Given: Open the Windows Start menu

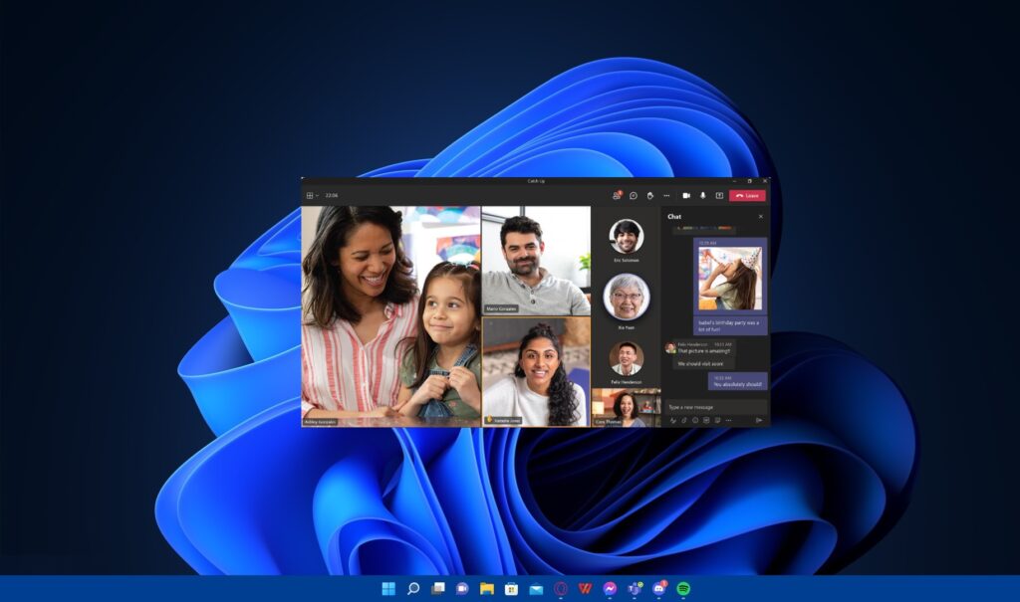Looking at the screenshot, I should click(388, 588).
